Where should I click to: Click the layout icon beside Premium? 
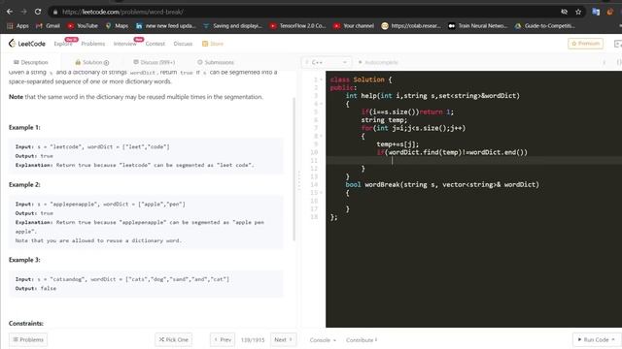(617, 44)
